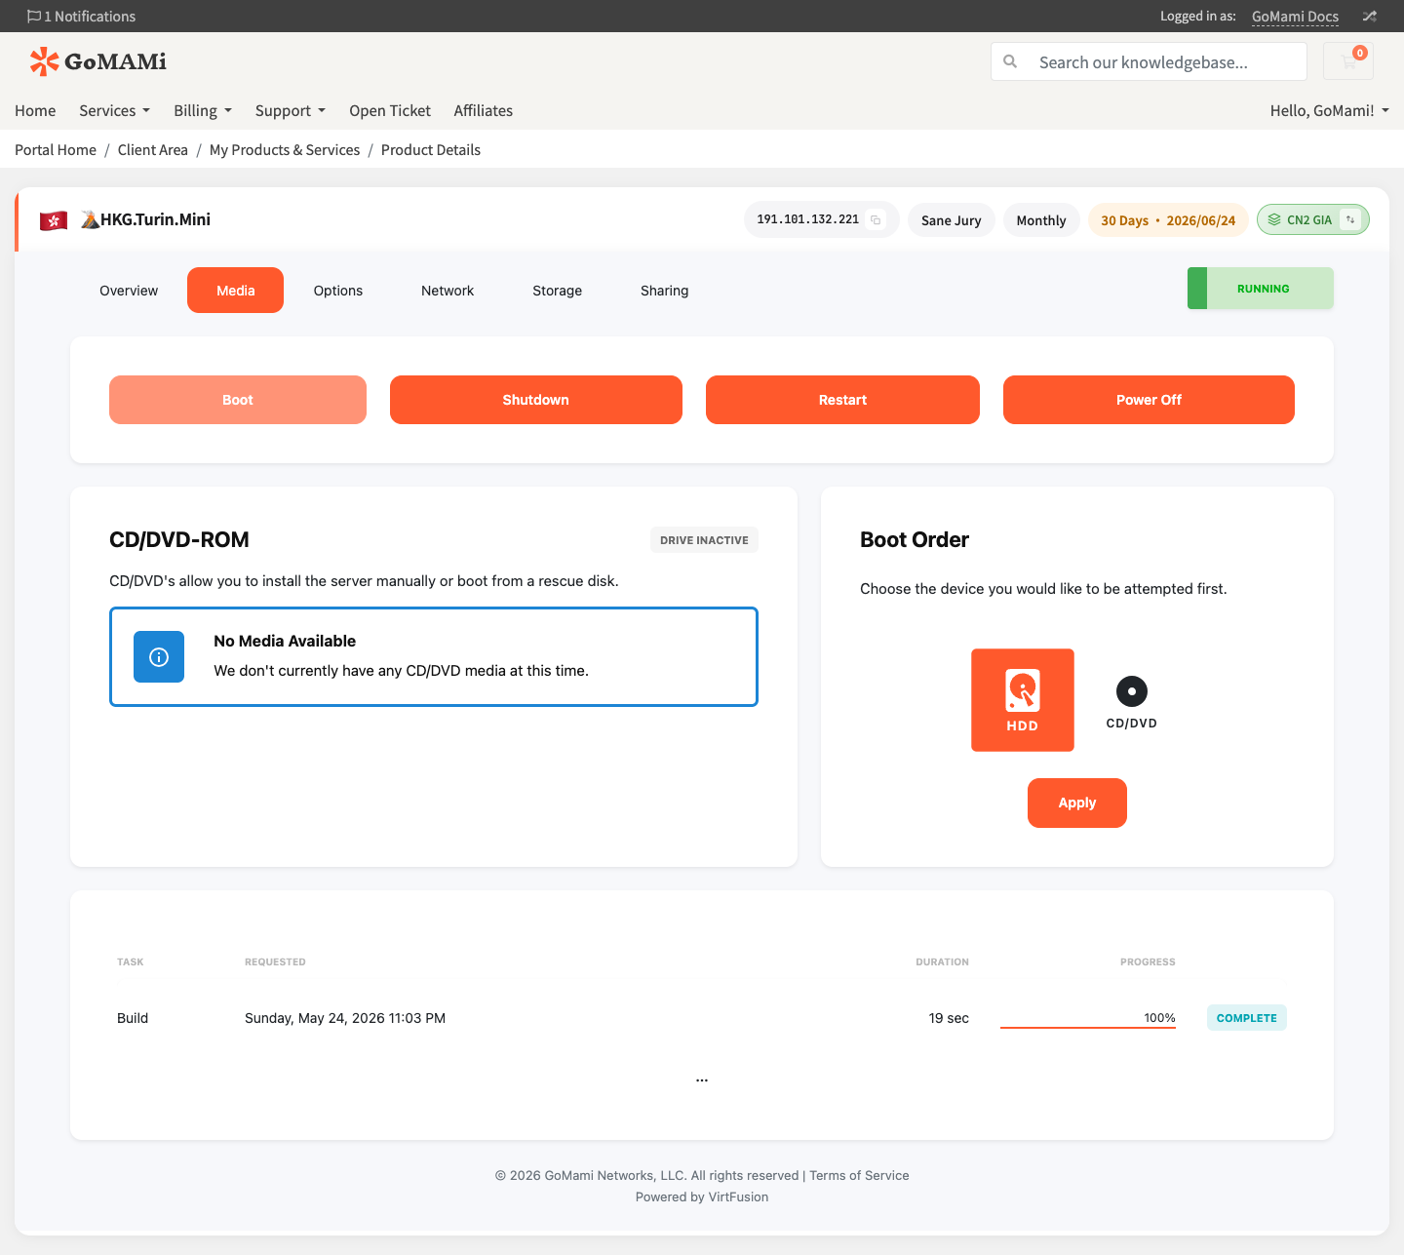
Task: Click the Power Off button
Action: click(x=1149, y=400)
